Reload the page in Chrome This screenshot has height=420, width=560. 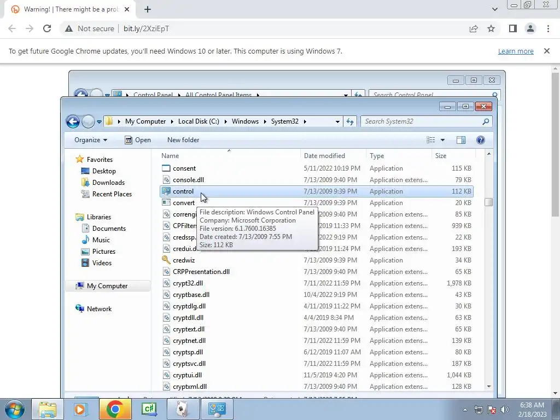[47, 28]
